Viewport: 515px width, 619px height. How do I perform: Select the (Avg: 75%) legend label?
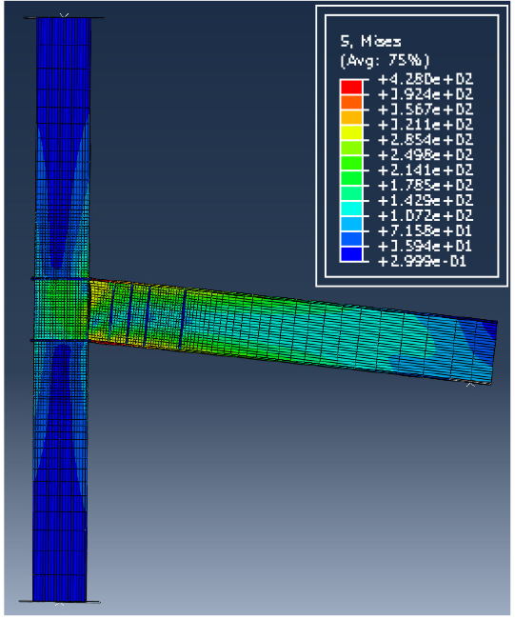click(385, 60)
